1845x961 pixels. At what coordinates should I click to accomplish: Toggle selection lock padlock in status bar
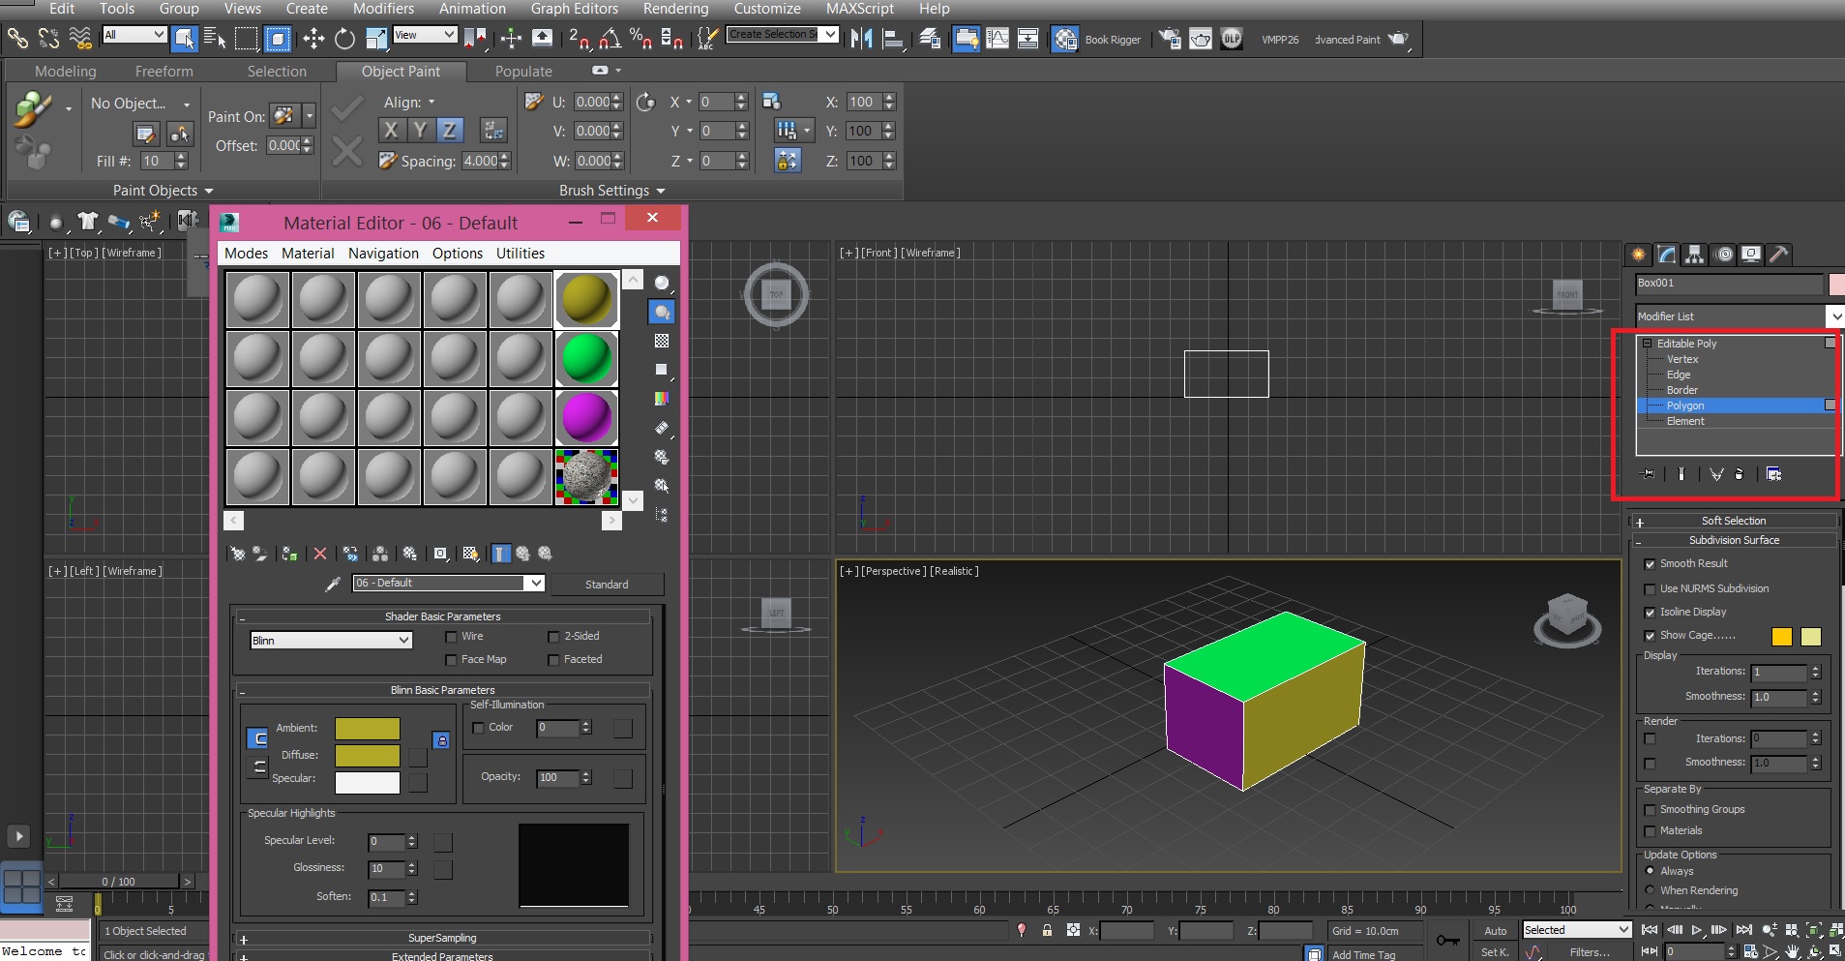point(1047,930)
